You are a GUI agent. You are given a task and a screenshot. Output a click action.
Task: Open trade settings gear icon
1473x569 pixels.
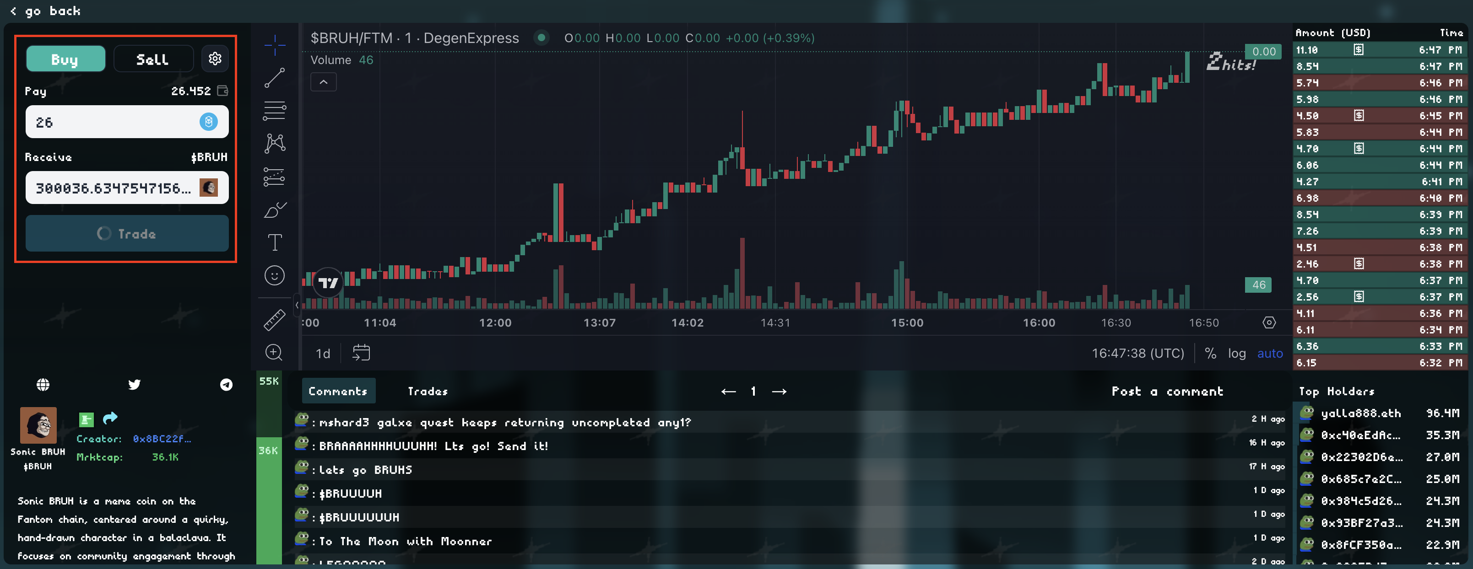click(x=215, y=59)
